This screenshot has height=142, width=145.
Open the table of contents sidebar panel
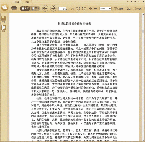tap(4, 29)
